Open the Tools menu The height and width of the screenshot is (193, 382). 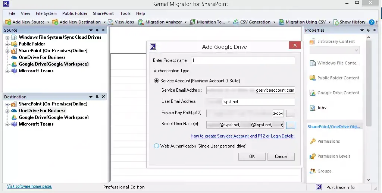[x=125, y=14]
